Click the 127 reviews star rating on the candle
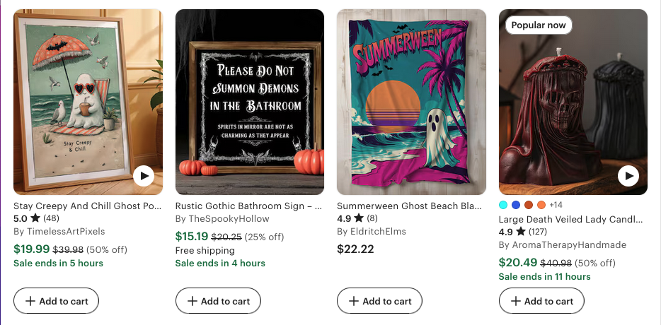 [523, 232]
